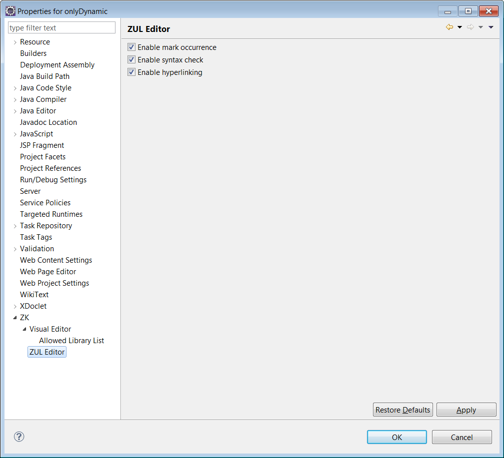Image resolution: width=504 pixels, height=458 pixels.
Task: Minimize the Properties dialog window
Action: pyautogui.click(x=447, y=11)
